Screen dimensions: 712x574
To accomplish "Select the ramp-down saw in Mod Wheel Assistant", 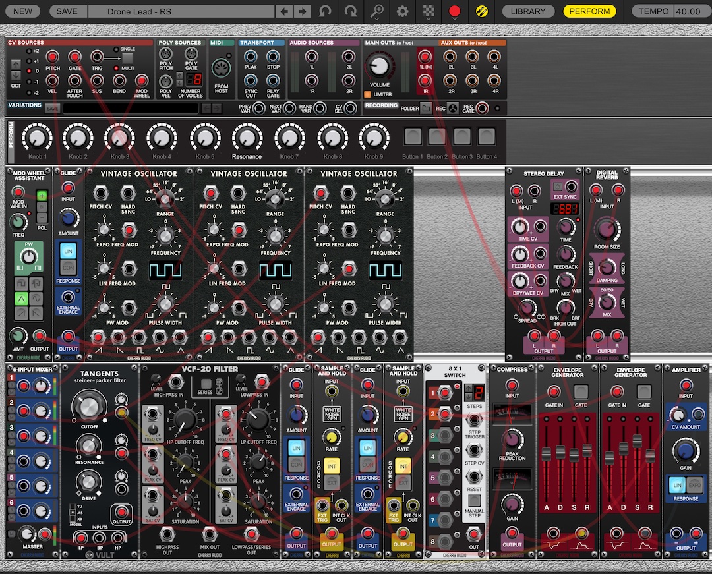I will [x=36, y=313].
